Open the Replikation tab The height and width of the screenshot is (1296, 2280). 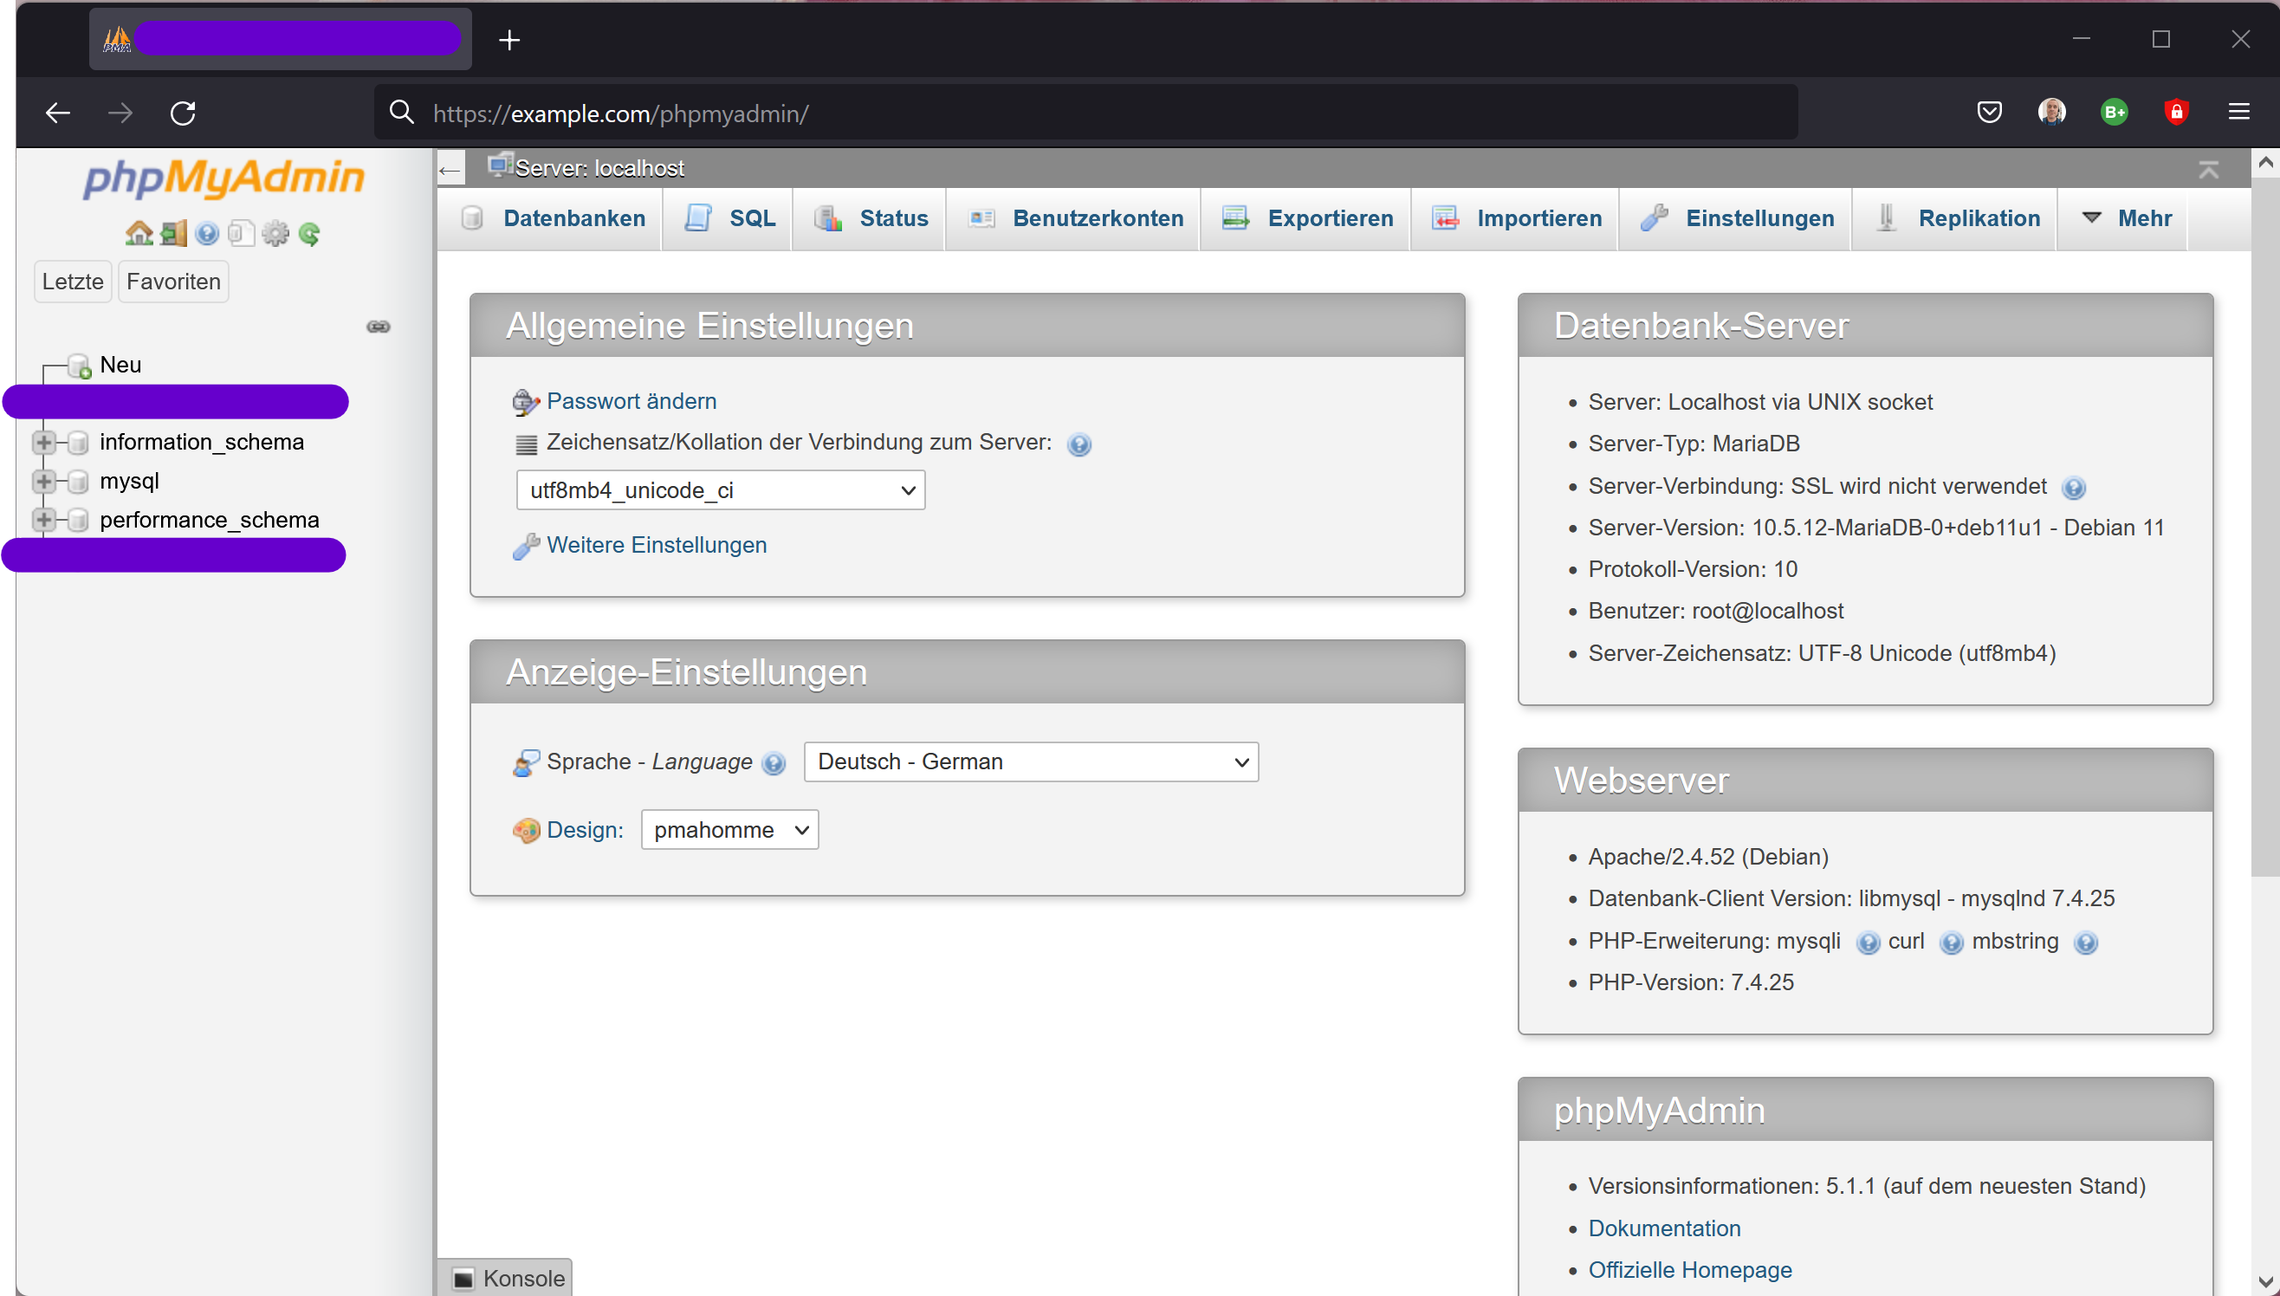1954,219
